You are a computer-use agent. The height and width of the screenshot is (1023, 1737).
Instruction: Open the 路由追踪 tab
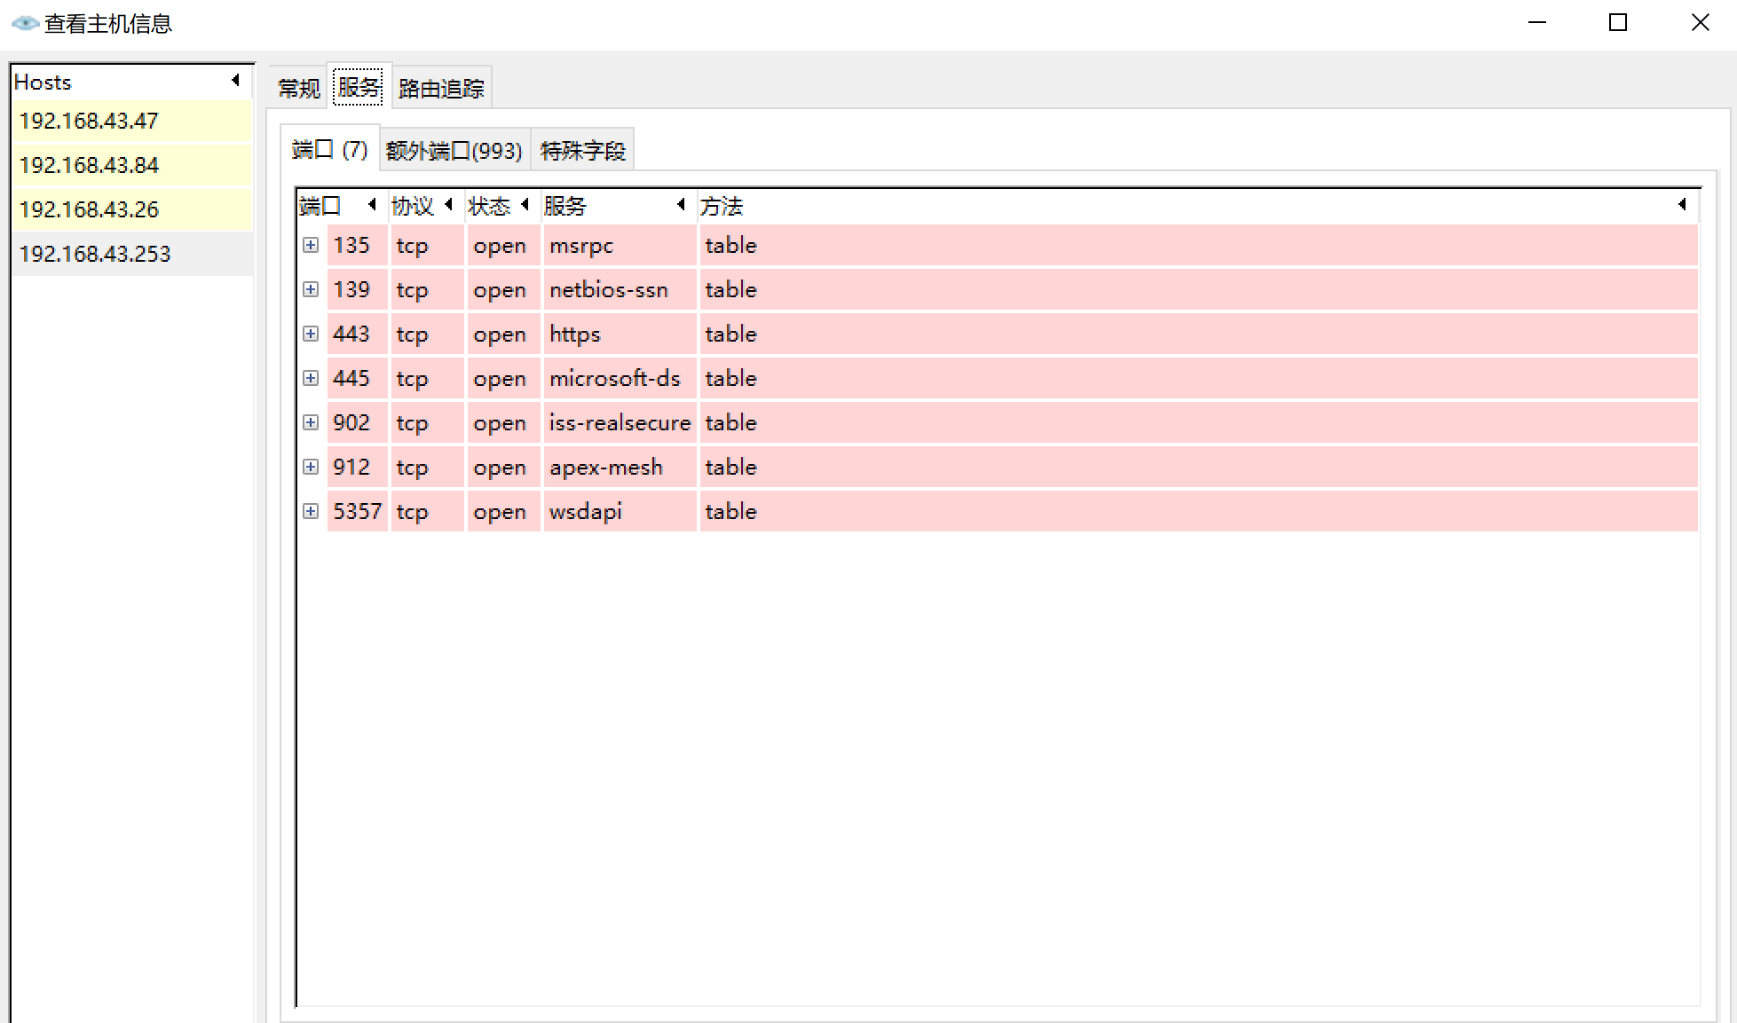tap(441, 89)
